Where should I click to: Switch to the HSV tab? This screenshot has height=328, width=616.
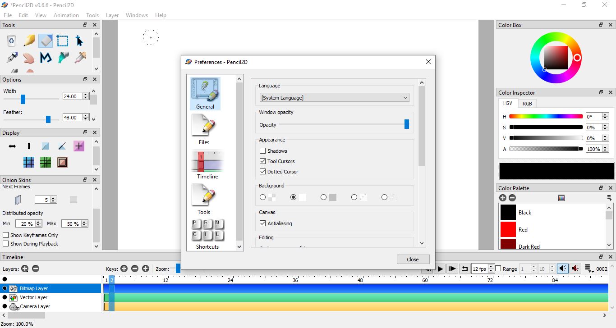click(508, 103)
